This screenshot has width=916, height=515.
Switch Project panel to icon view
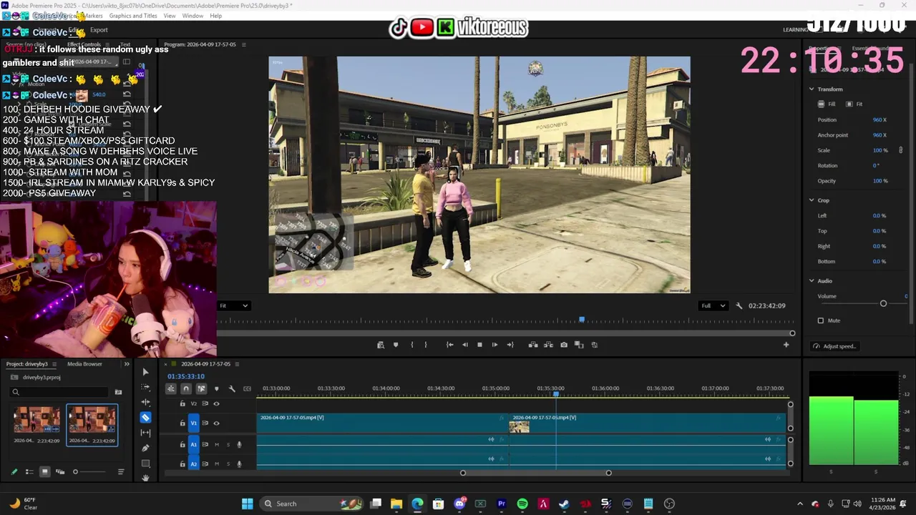pyautogui.click(x=45, y=472)
